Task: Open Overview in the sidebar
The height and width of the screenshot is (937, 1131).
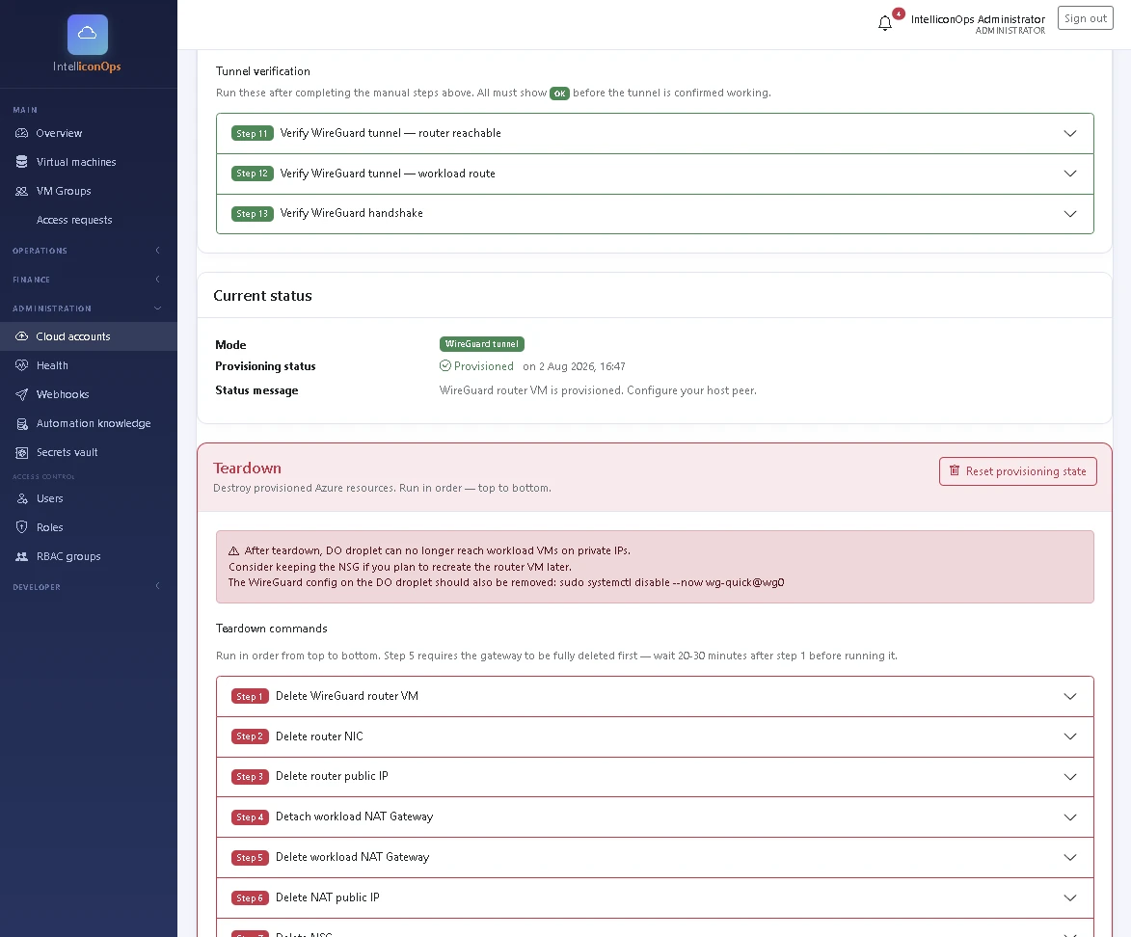Action: pyautogui.click(x=88, y=133)
